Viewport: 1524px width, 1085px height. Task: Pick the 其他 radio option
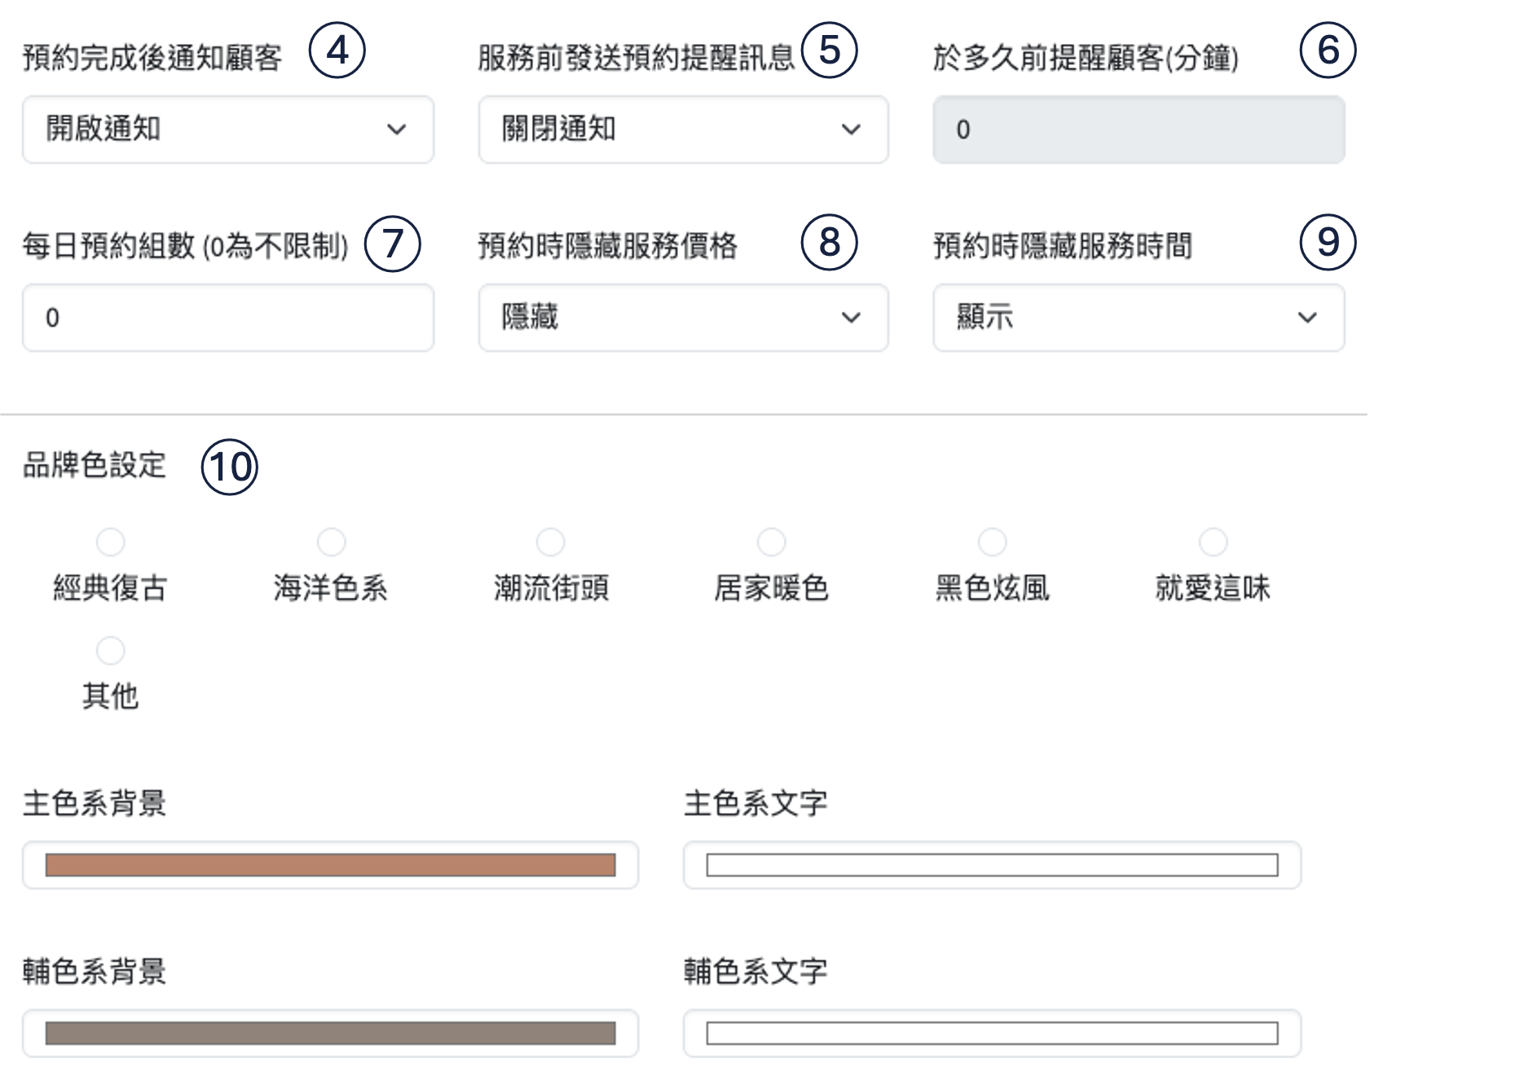[x=111, y=651]
